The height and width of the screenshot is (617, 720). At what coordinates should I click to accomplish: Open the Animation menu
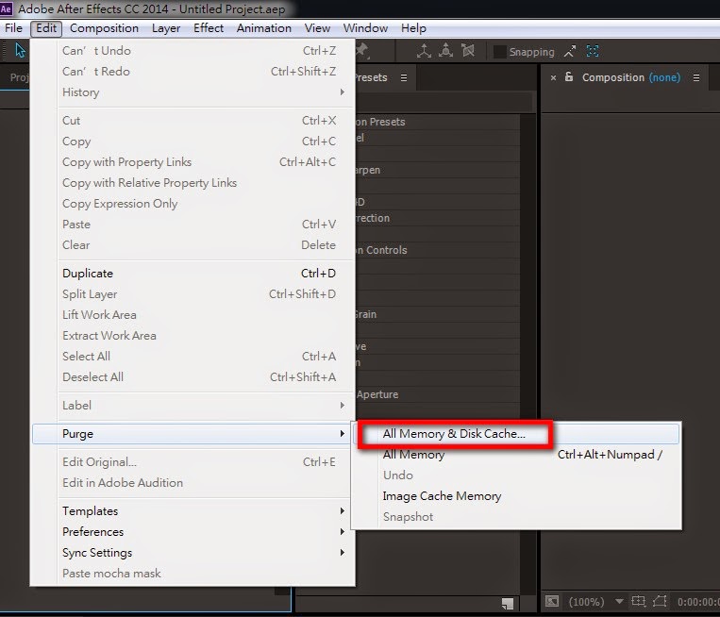[x=263, y=28]
